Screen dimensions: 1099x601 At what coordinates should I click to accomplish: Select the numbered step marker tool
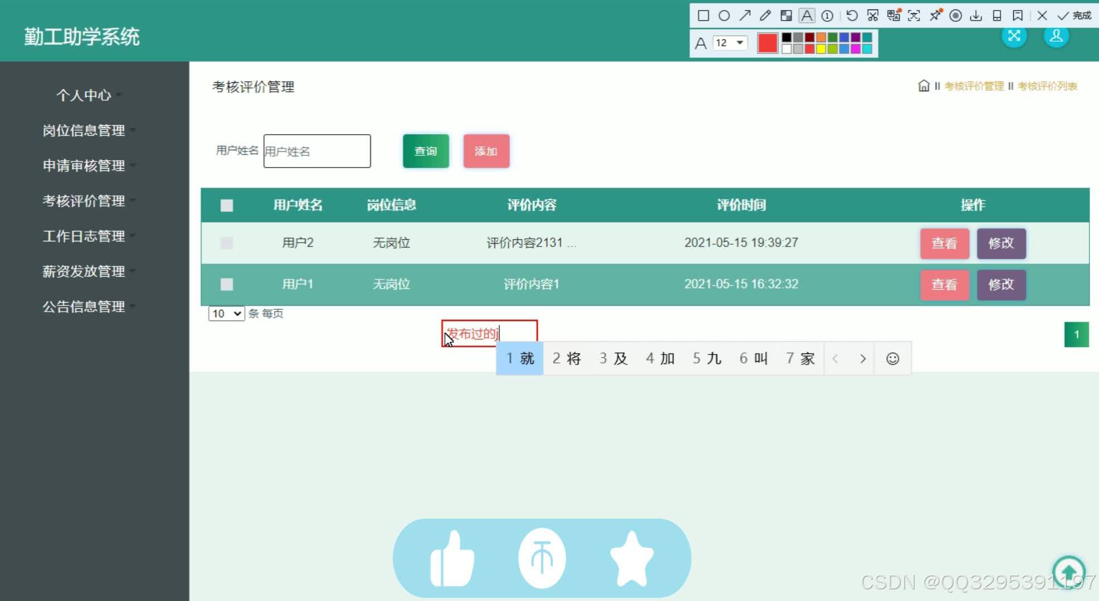tap(827, 16)
